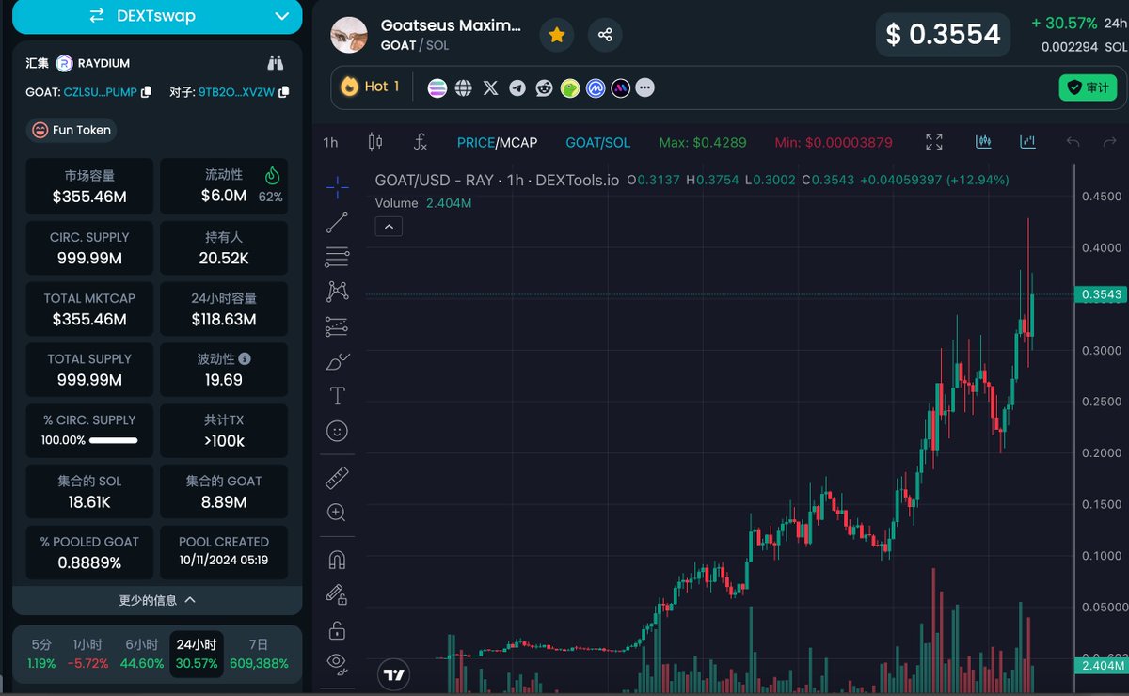The image size is (1129, 696).
Task: Switch chart to MCAP view
Action: pyautogui.click(x=518, y=143)
